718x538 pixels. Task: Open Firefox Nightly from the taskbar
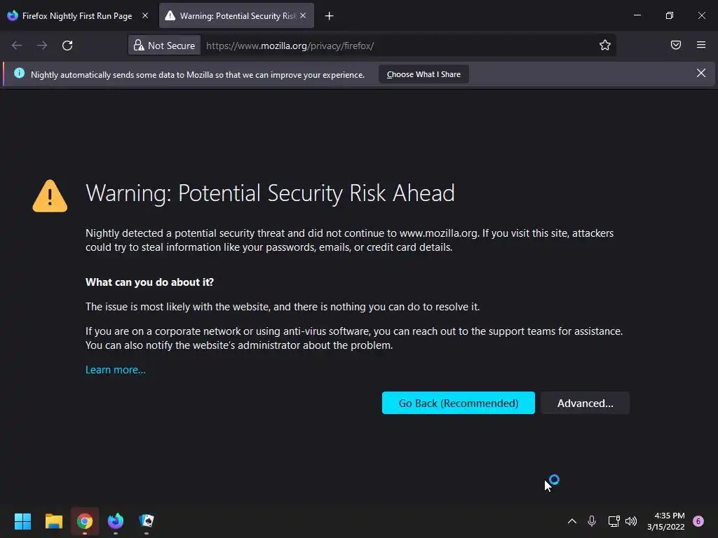point(116,521)
